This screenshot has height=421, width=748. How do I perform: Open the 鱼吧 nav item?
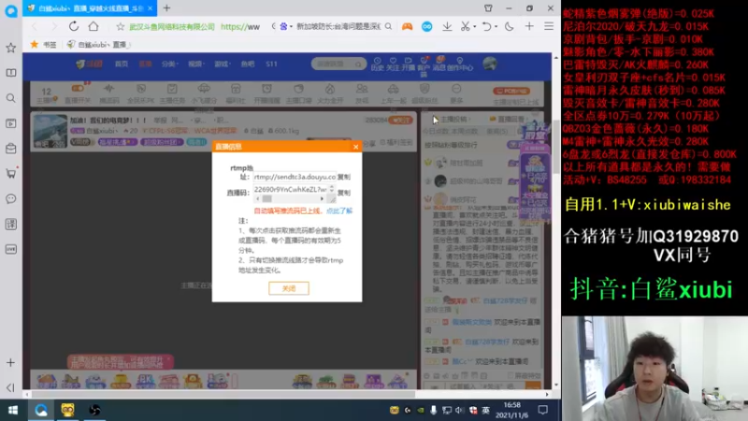[248, 64]
